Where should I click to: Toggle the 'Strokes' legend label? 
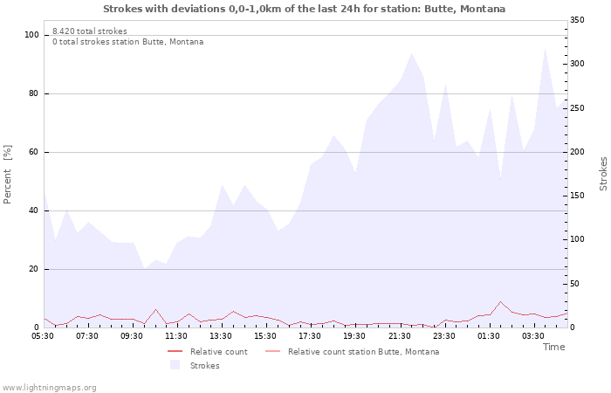pos(204,366)
